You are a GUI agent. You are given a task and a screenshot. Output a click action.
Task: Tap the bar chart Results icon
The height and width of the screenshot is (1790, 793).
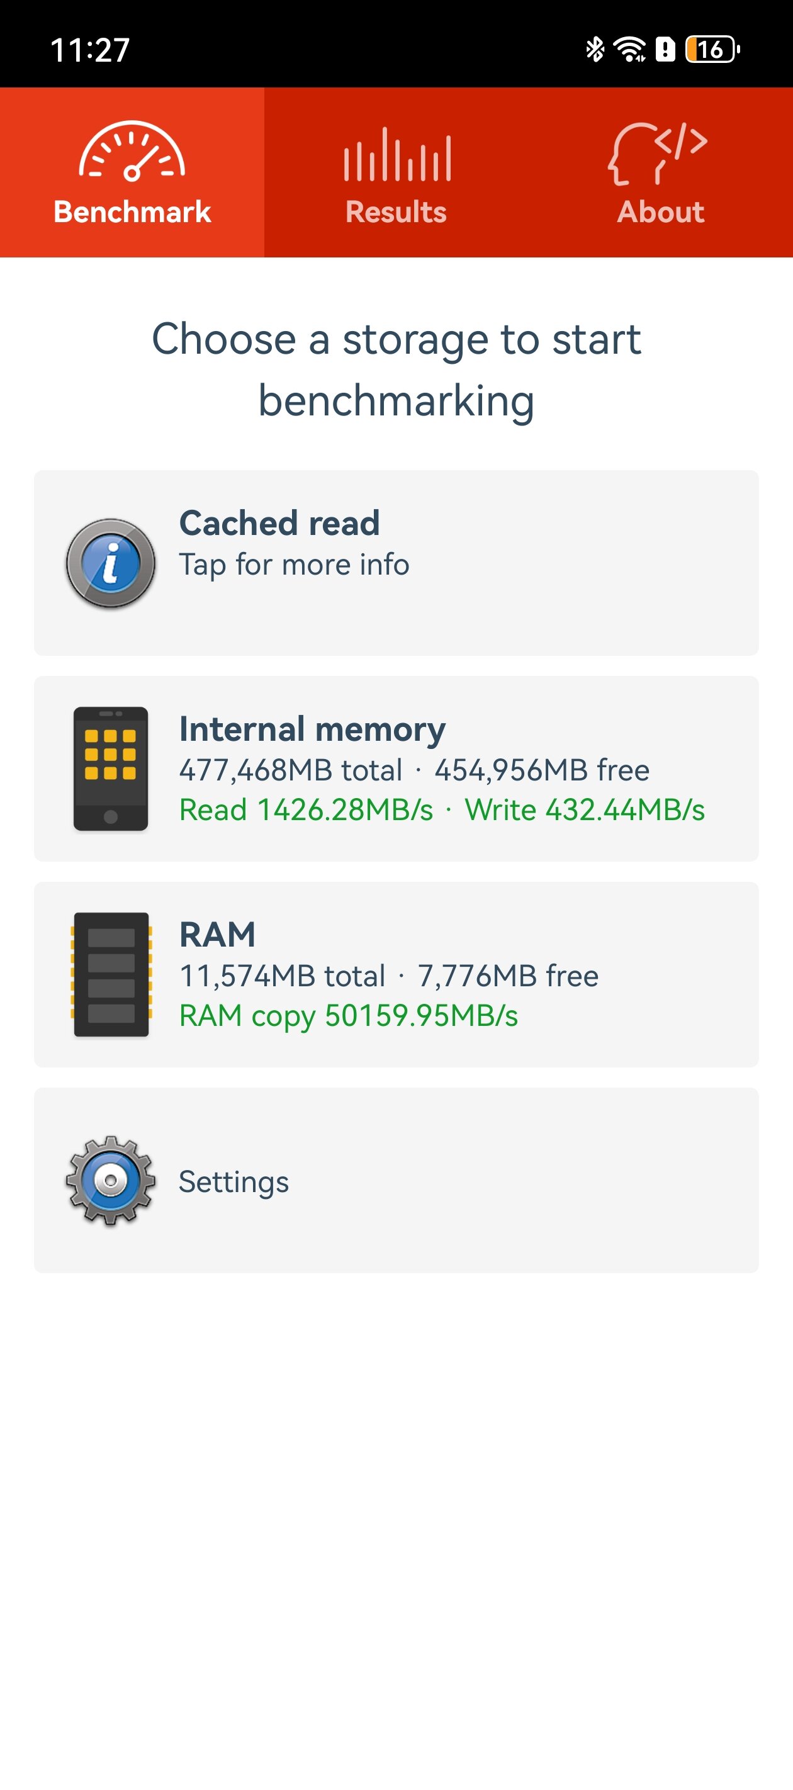pos(397,154)
